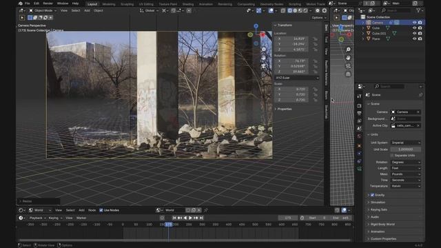Open the Global transform orientation dropdown
Viewport: 441px width, 248px height.
(x=149, y=10)
